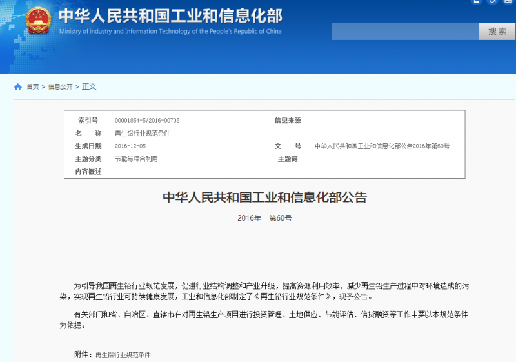
Task: Click the name value 再生铅行业规范条件 in info table
Action: pos(142,134)
